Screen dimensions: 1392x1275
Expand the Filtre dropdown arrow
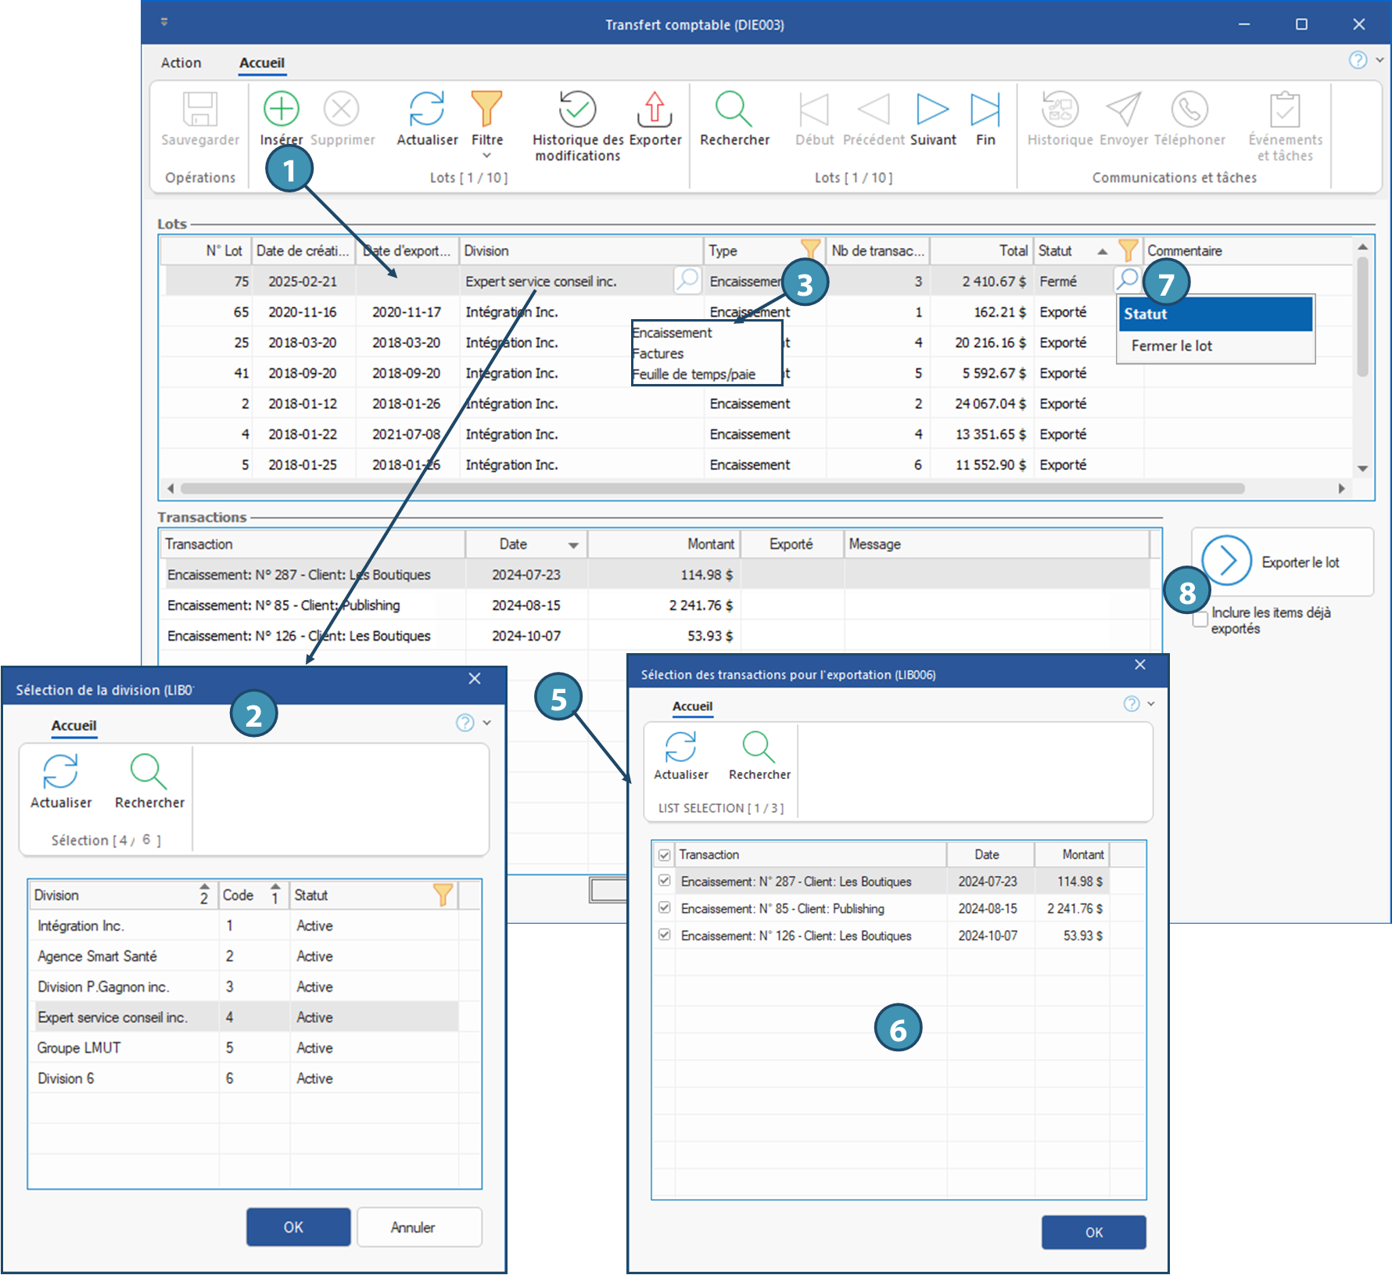click(x=486, y=156)
